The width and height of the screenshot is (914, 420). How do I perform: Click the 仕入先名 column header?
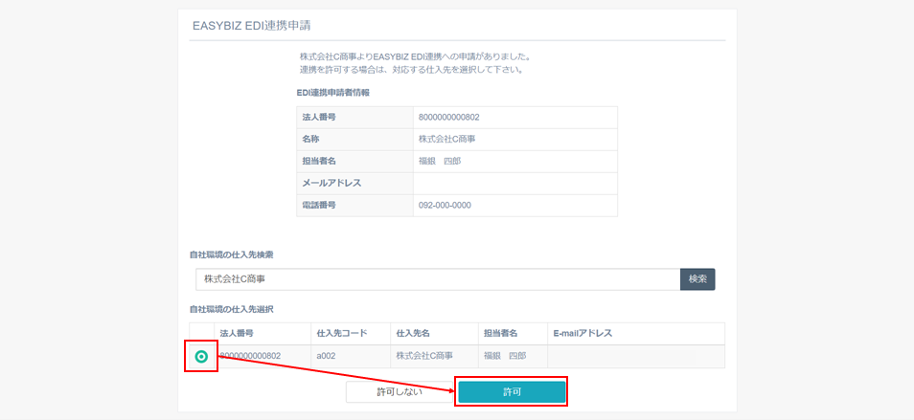coord(413,334)
